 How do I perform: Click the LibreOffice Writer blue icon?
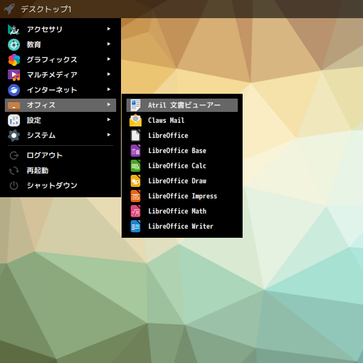[x=136, y=226]
